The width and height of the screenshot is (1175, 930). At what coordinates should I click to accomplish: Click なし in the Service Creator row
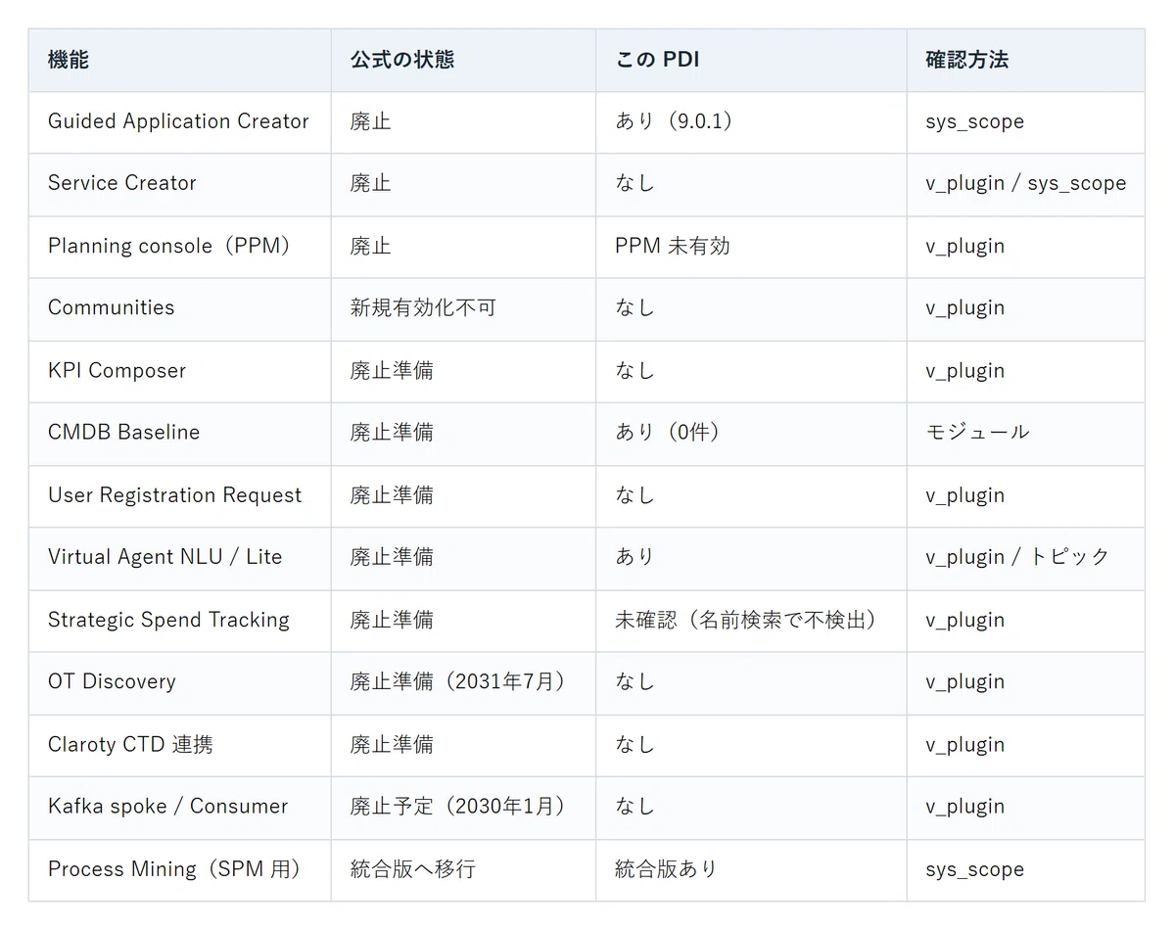(x=634, y=183)
